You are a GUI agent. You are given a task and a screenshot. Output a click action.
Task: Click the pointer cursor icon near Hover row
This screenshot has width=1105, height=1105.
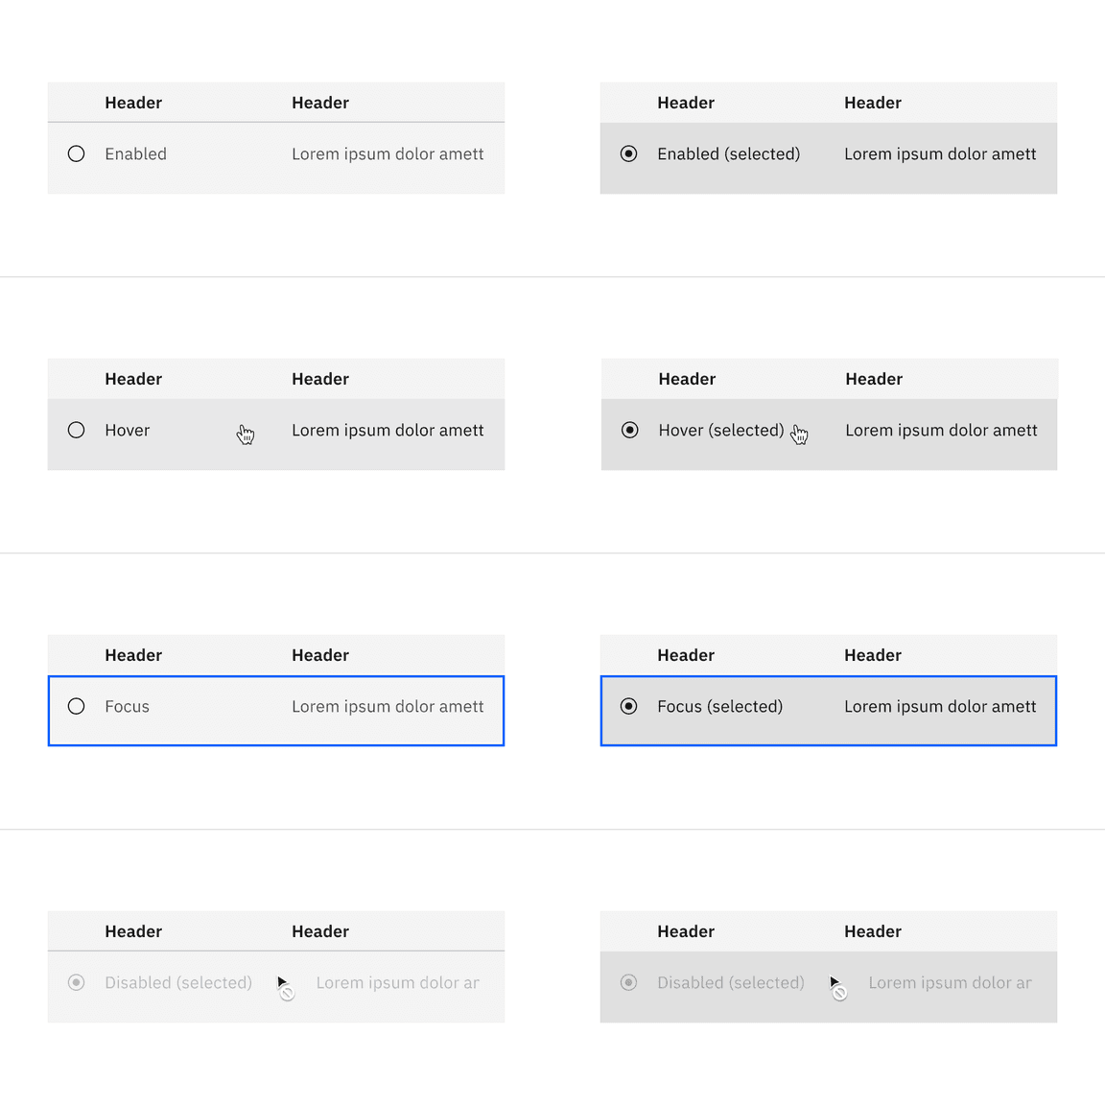tap(246, 434)
